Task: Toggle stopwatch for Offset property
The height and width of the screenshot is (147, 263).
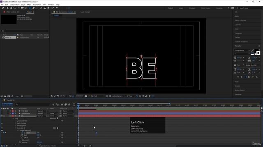Action: click(22, 138)
